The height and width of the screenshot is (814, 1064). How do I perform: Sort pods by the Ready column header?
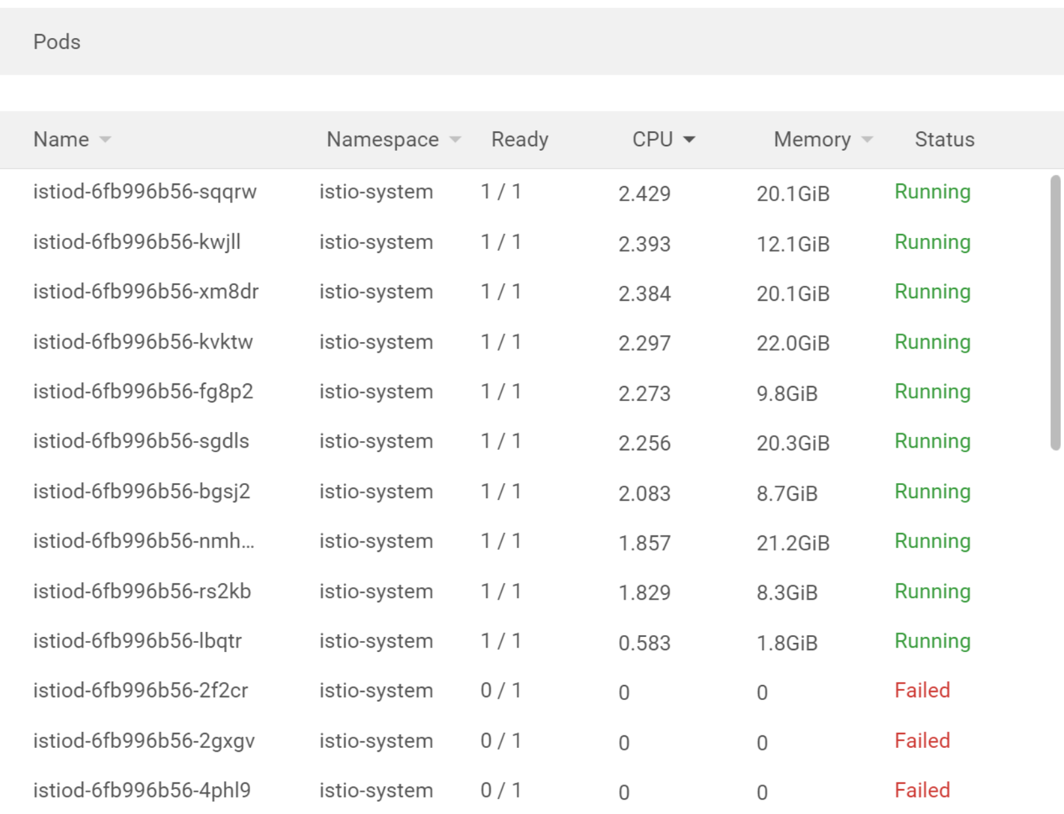520,139
